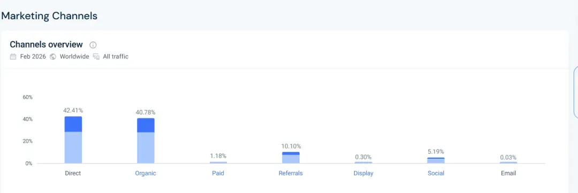Click the info icon beside Channels overview
578x193 pixels.
[93, 45]
